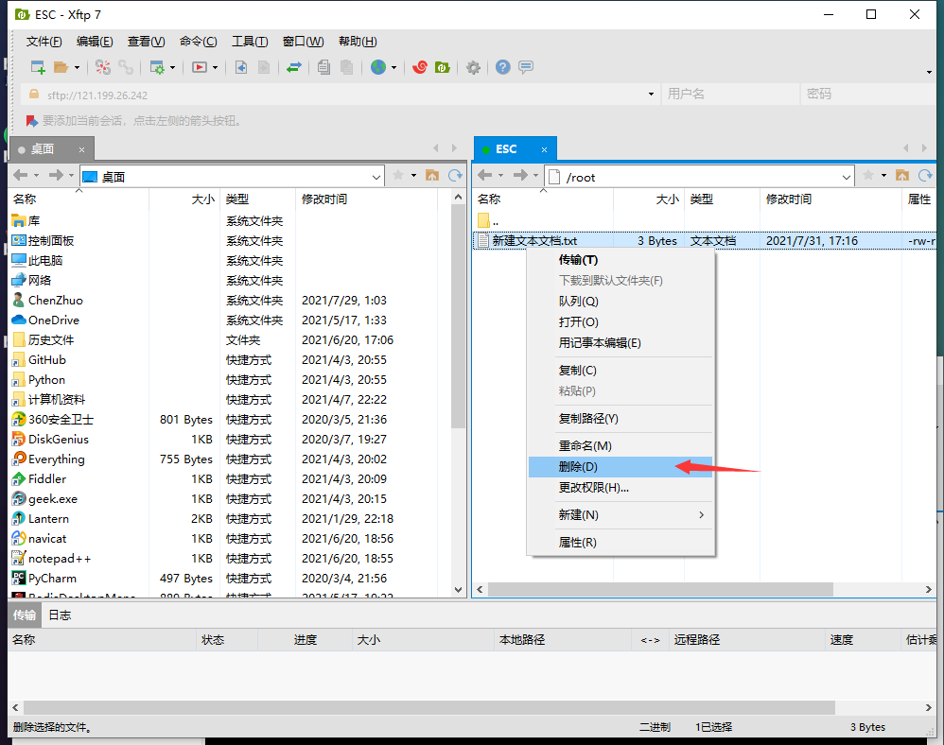
Task: Switch to the 日志 tab at the bottom
Action: click(x=60, y=614)
